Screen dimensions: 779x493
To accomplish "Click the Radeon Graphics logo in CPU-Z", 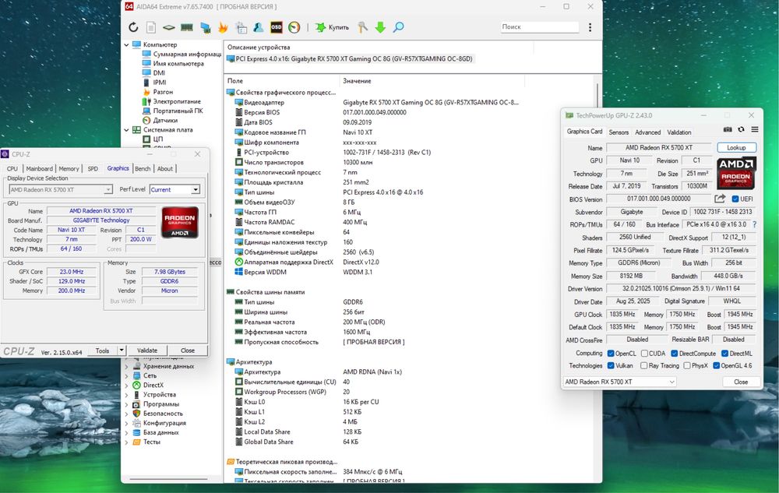I will pyautogui.click(x=180, y=223).
